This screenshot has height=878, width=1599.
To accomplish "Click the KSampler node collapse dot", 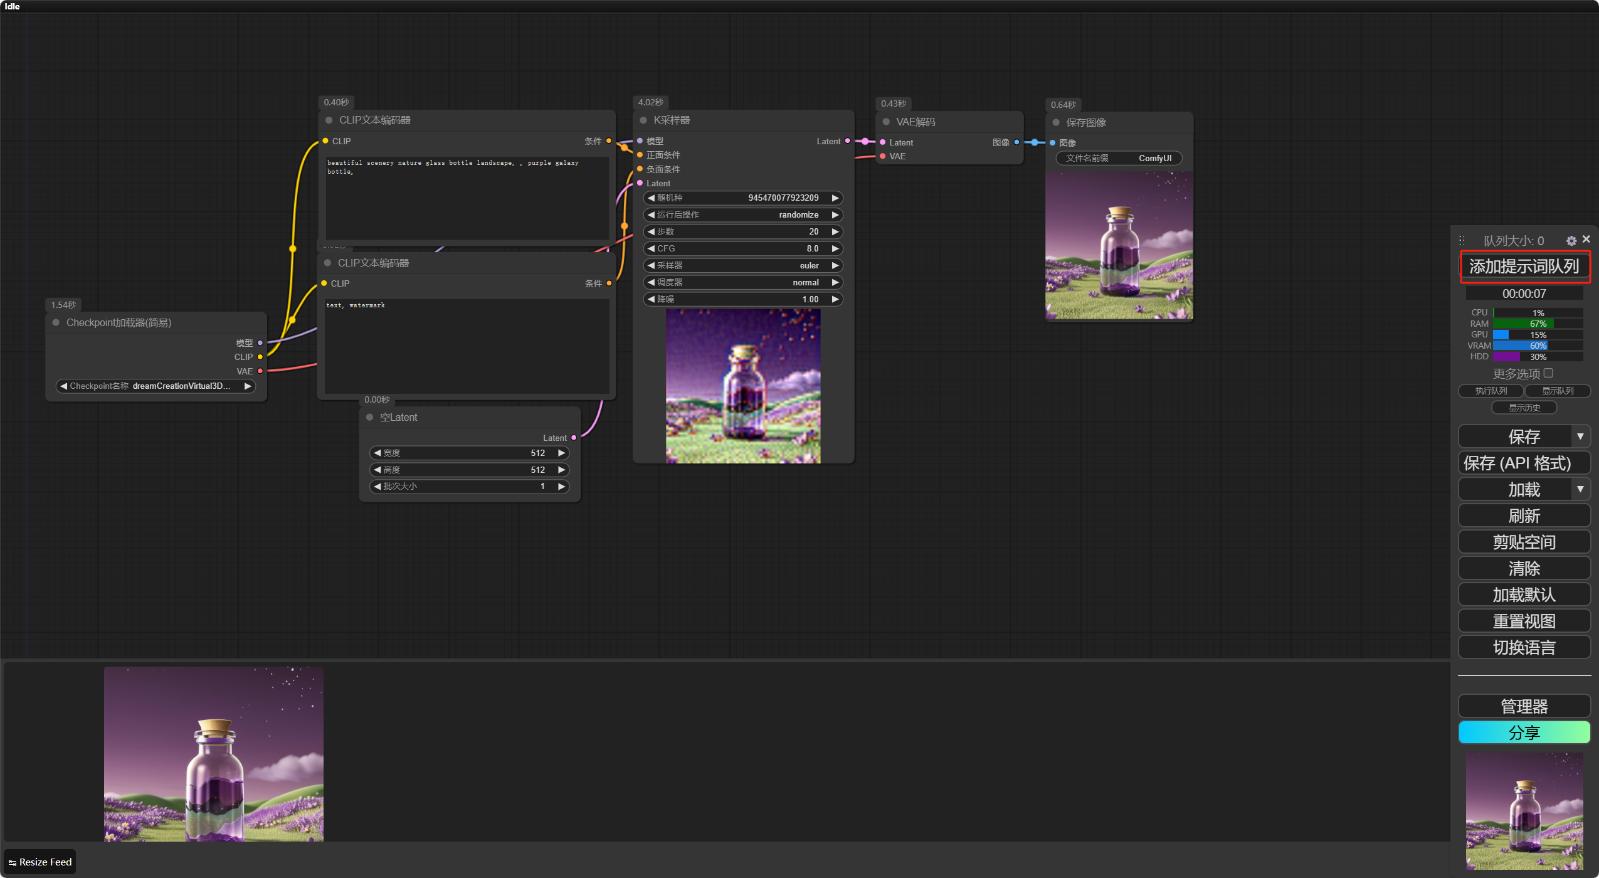I will click(643, 120).
